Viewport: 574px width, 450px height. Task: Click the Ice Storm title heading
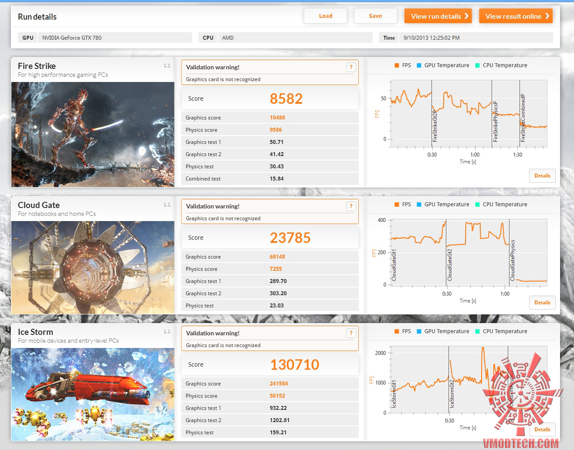[x=35, y=332]
